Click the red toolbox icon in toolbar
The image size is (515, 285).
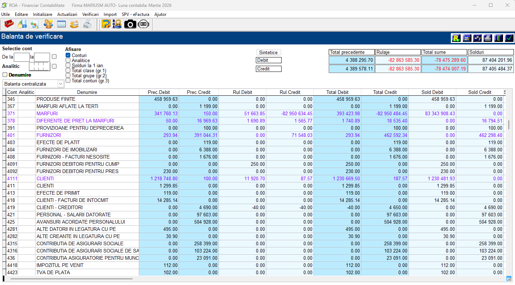(9, 24)
